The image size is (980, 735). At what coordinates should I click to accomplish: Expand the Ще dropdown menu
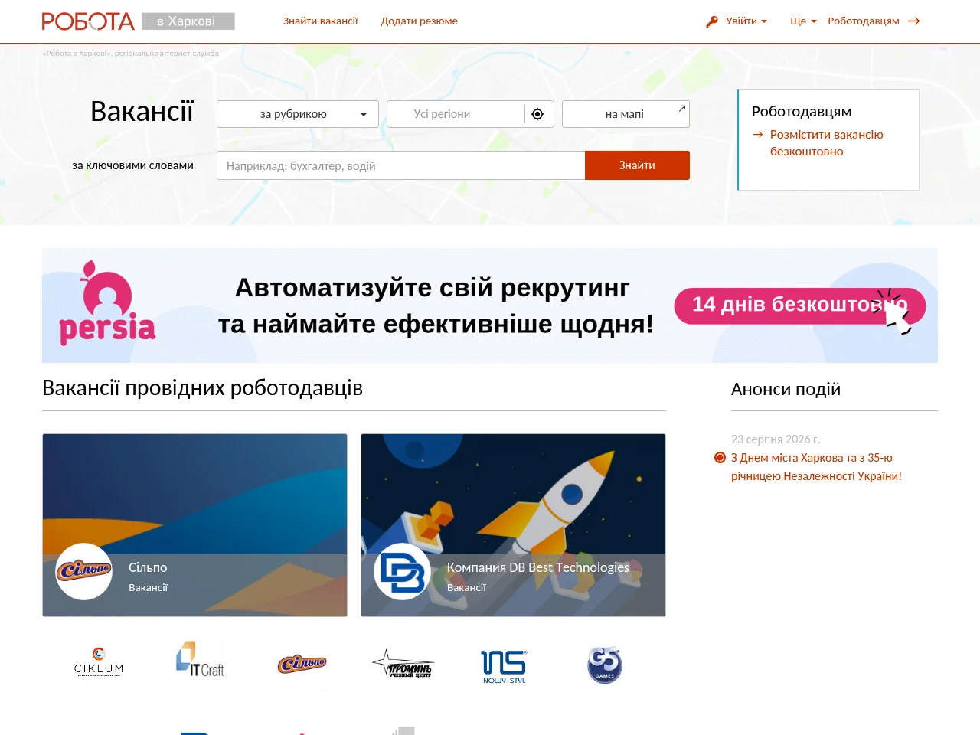(803, 21)
